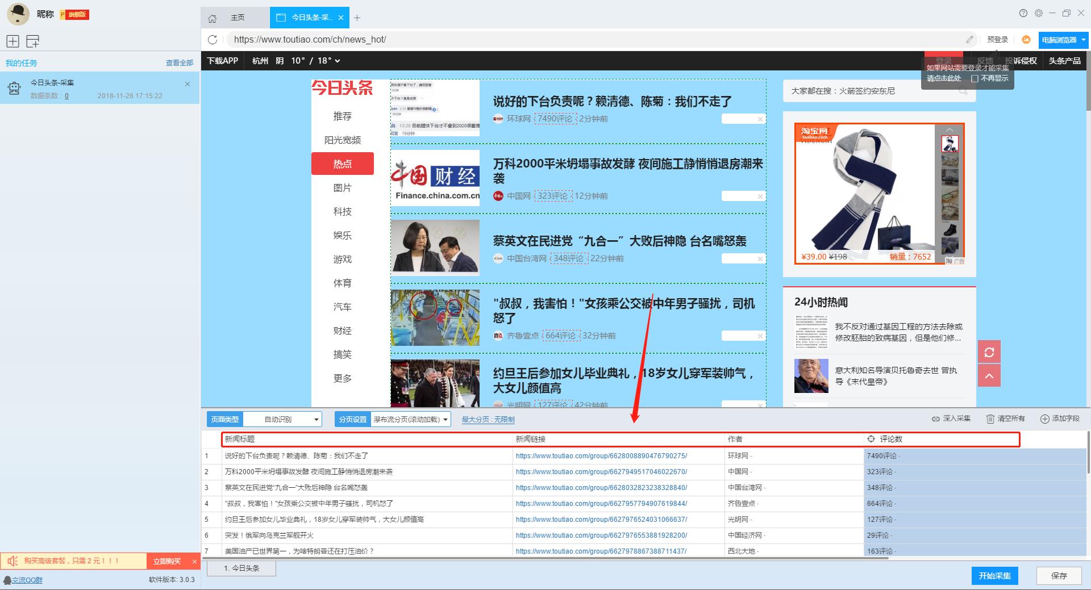Open the 交流QQ群 link

pos(27,580)
